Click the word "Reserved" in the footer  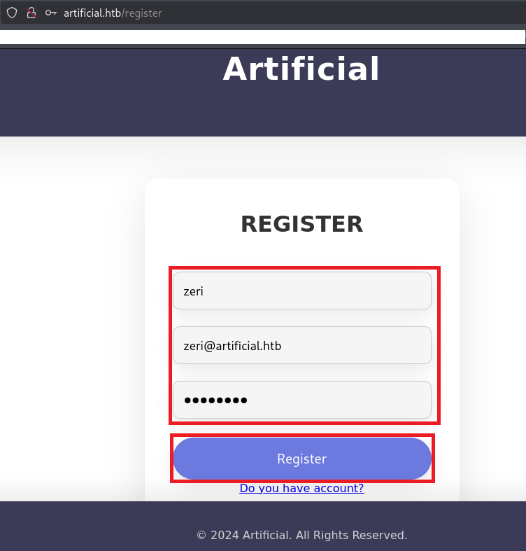coord(378,535)
